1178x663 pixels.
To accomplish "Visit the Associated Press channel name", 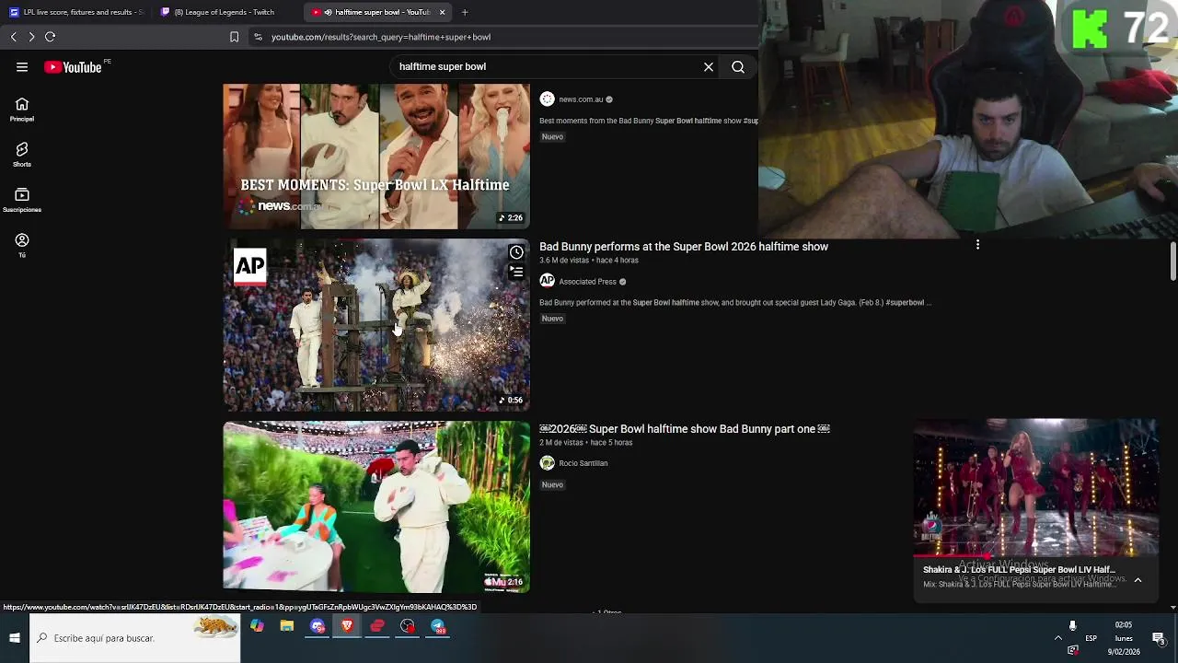I will 587,282.
